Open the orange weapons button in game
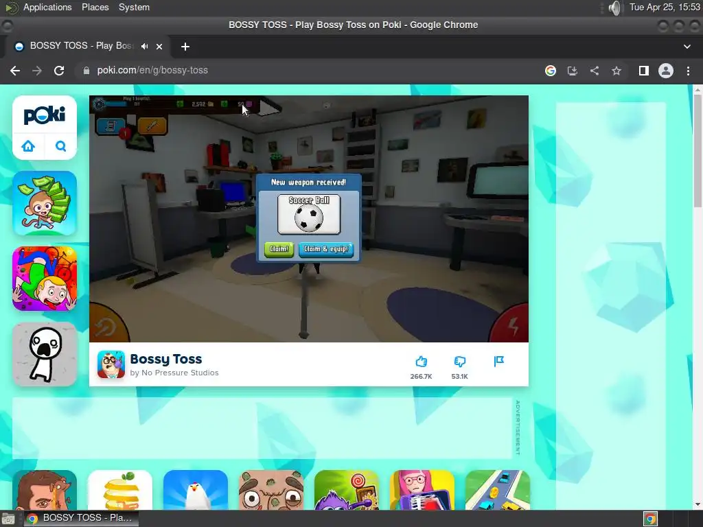Screen dimensions: 703x527 click(152, 126)
